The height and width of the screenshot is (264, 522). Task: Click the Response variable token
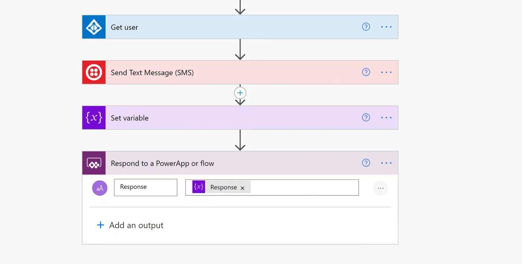coord(221,187)
